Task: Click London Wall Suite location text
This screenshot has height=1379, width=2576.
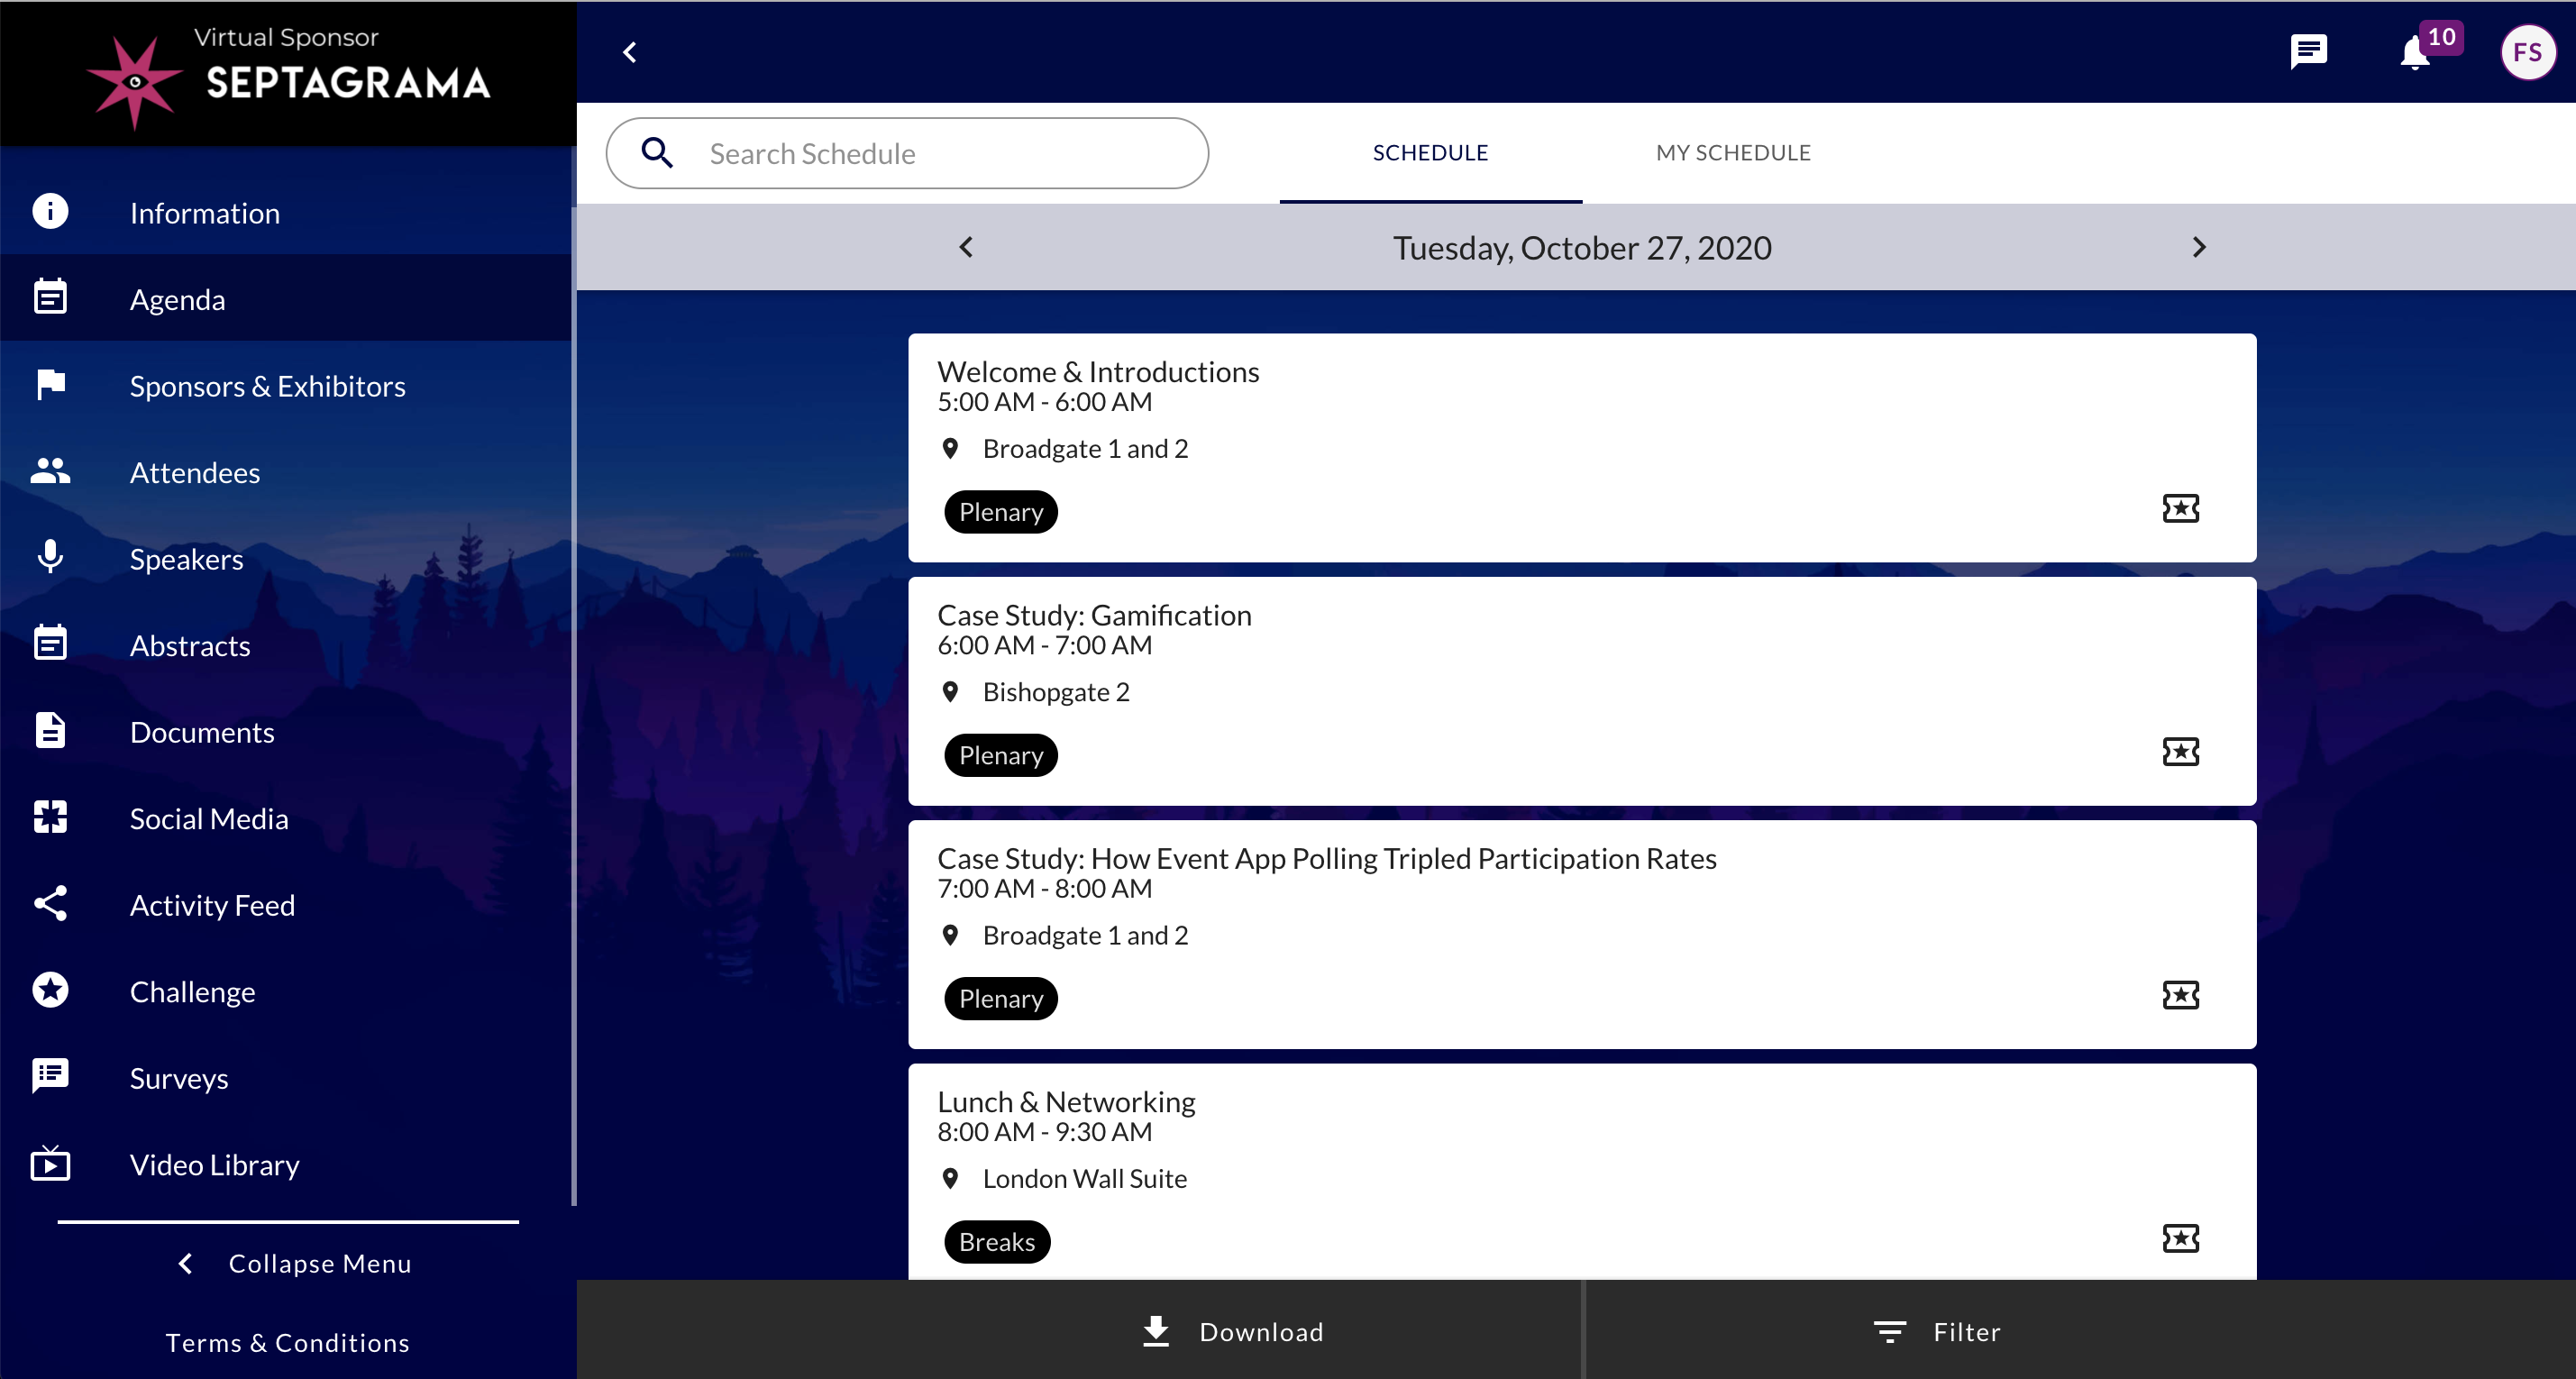Action: coord(1085,1178)
